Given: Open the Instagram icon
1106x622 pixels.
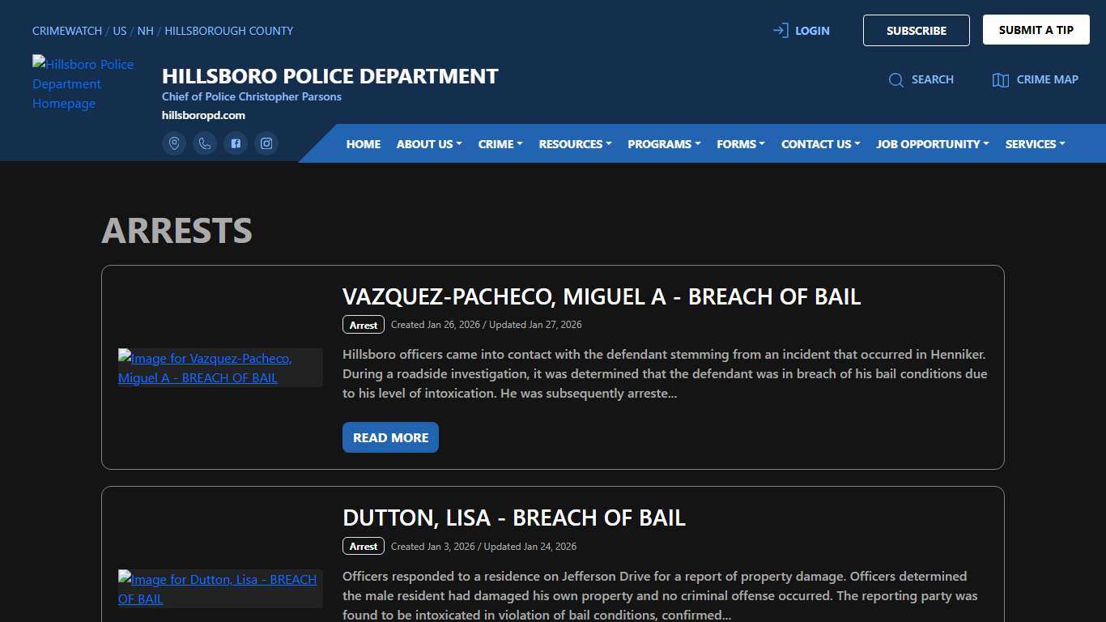Looking at the screenshot, I should click(266, 143).
